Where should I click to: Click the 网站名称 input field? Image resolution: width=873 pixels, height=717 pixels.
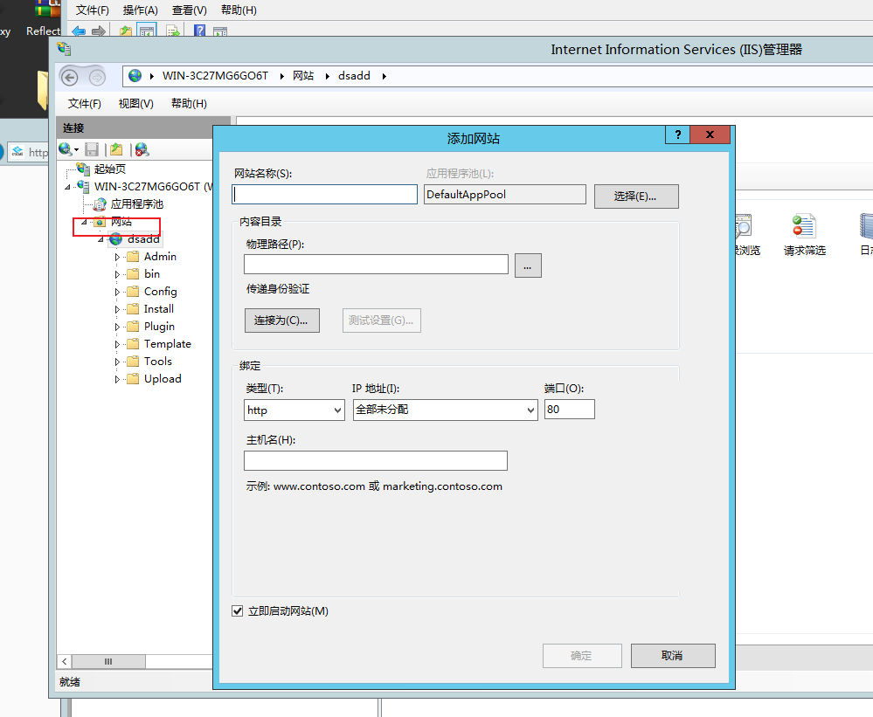[x=324, y=194]
